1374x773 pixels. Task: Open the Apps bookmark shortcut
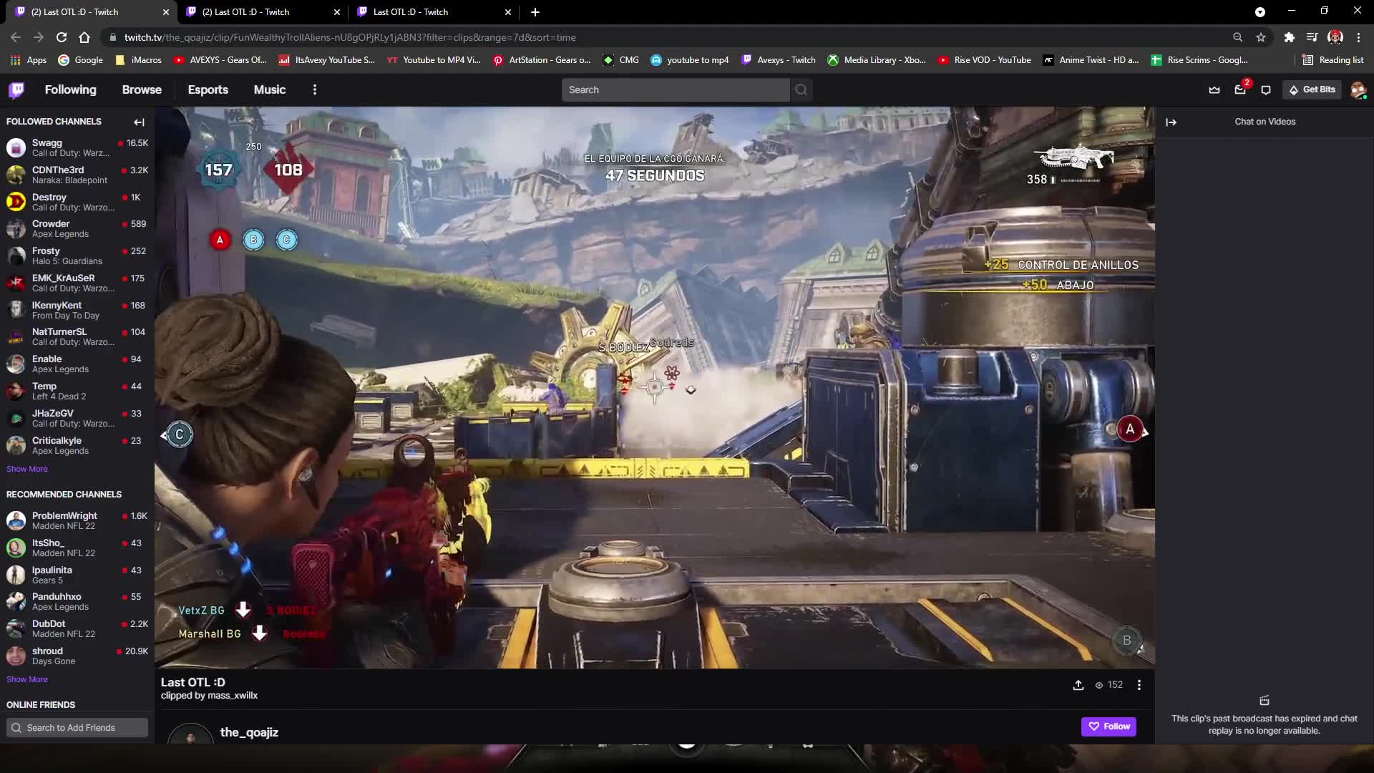pos(29,60)
